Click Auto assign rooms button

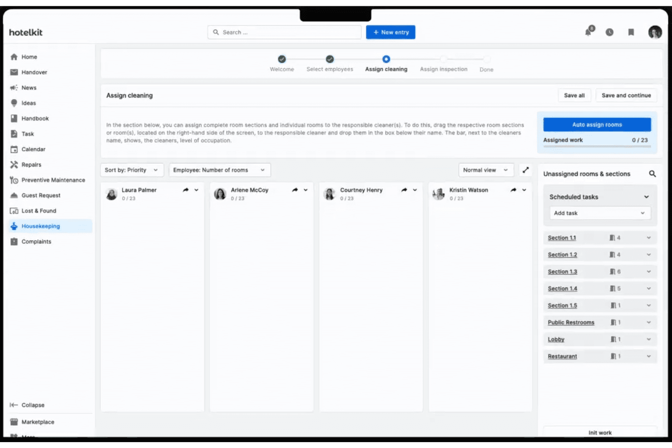point(597,124)
